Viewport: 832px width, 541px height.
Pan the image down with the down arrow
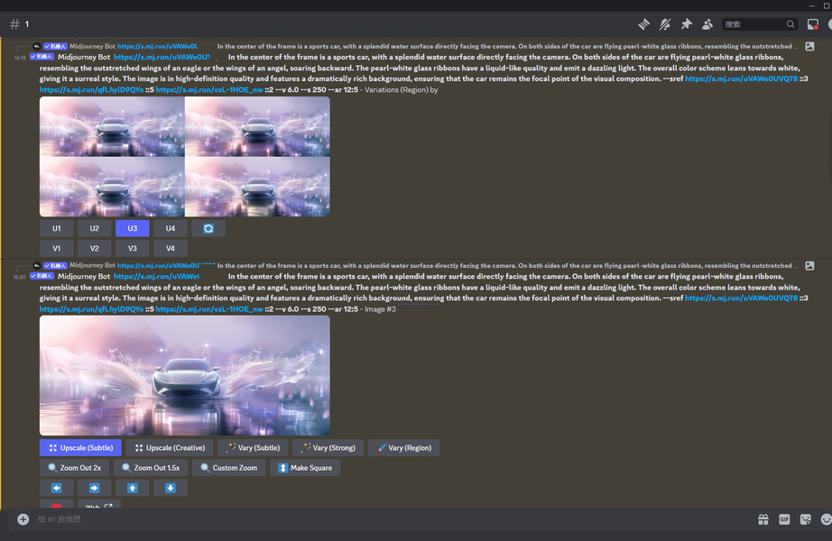171,488
